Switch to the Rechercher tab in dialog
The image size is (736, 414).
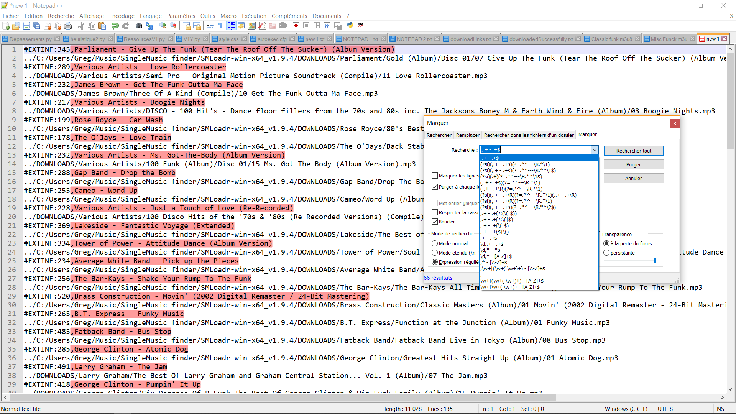439,135
